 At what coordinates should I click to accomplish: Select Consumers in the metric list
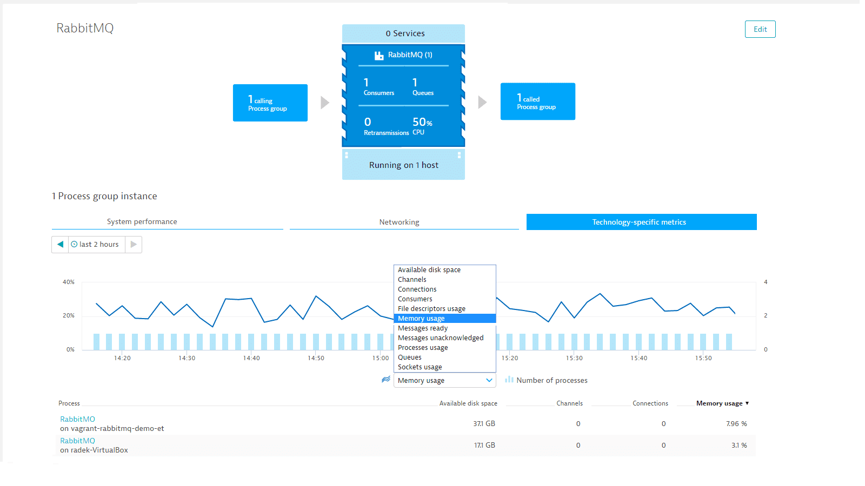click(445, 299)
